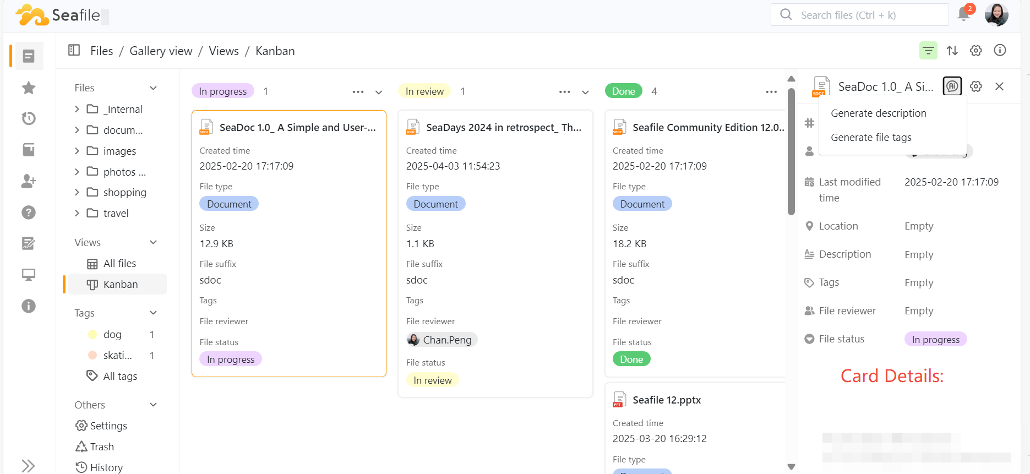Open the notifications bell
The width and height of the screenshot is (1030, 474).
click(x=963, y=14)
